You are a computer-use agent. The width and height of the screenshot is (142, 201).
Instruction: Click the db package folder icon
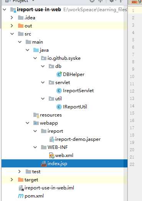(51, 66)
